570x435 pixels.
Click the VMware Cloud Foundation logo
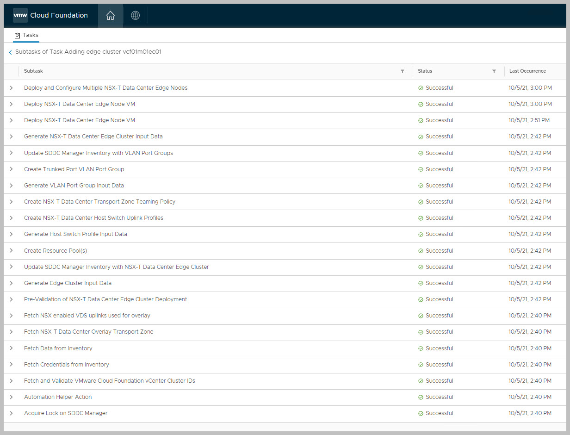pyautogui.click(x=50, y=15)
